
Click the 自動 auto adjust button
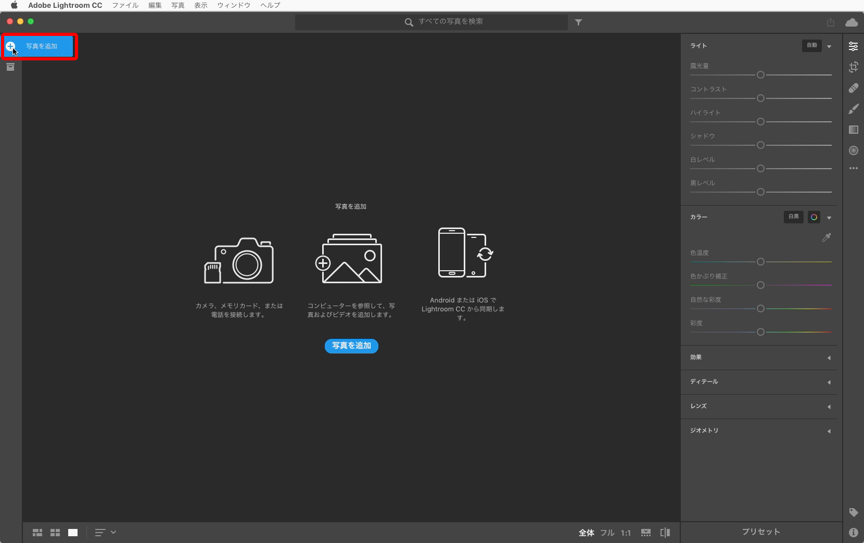(x=812, y=46)
